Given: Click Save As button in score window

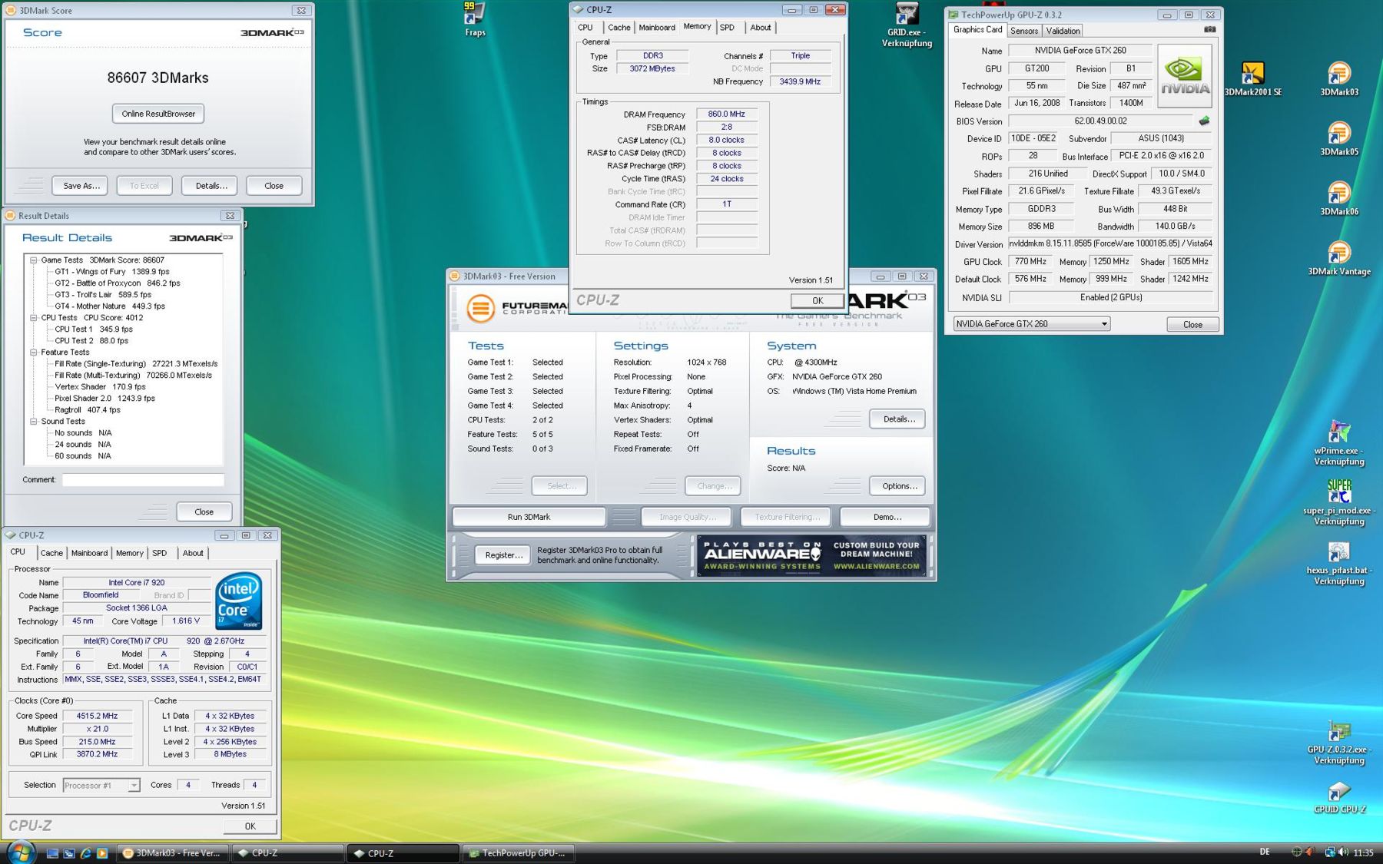Looking at the screenshot, I should click(x=81, y=186).
